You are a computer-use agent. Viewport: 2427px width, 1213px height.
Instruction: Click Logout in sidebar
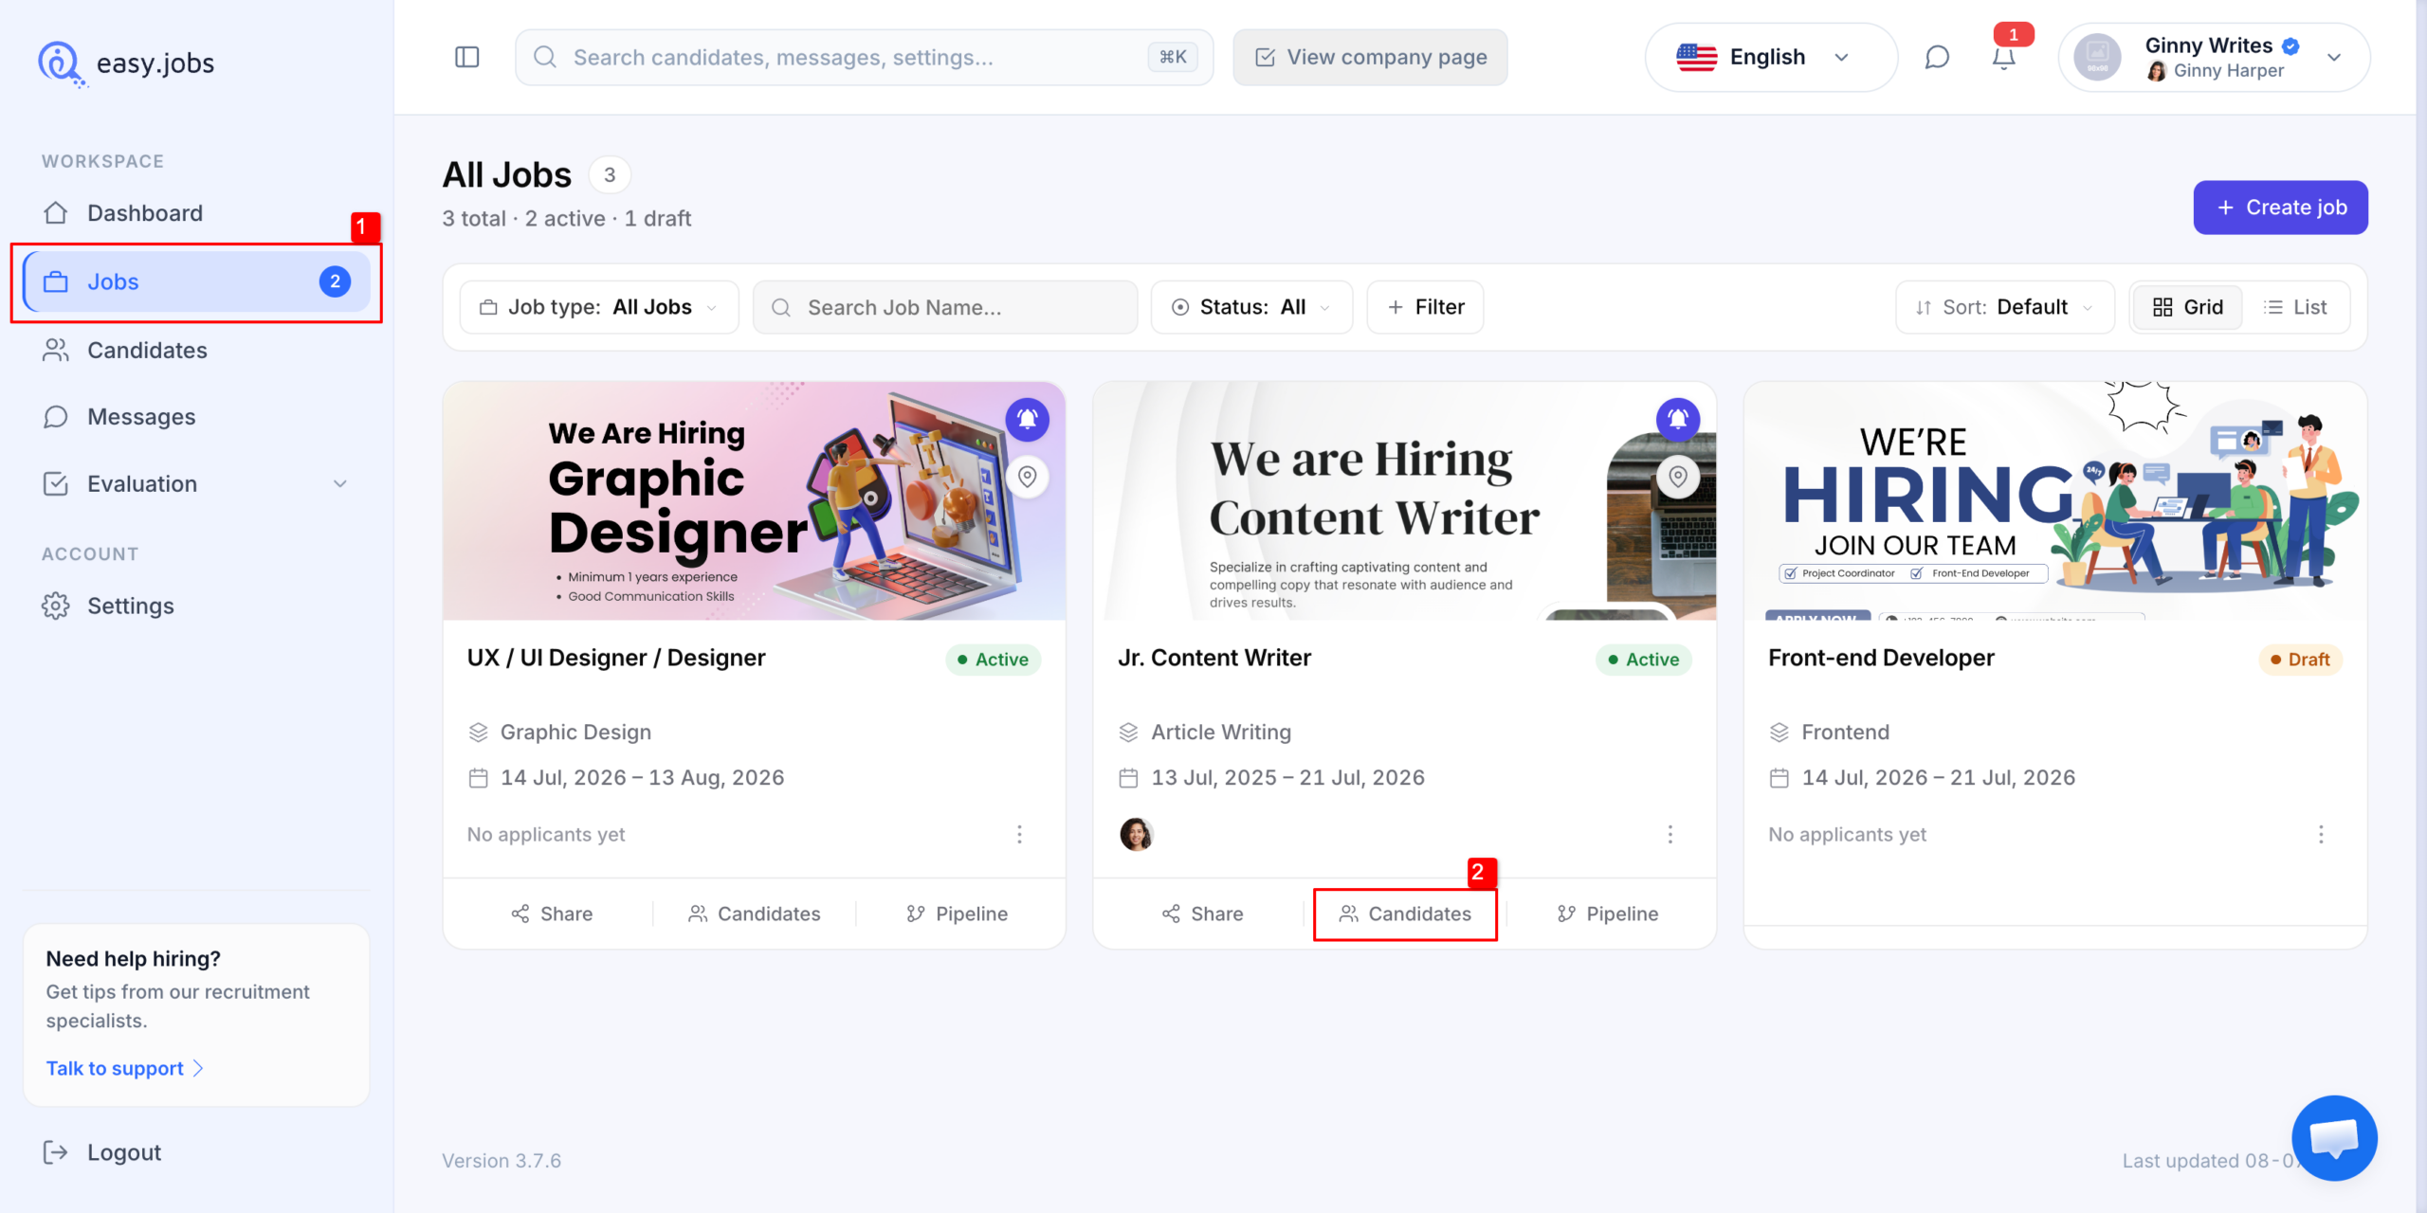tap(102, 1152)
